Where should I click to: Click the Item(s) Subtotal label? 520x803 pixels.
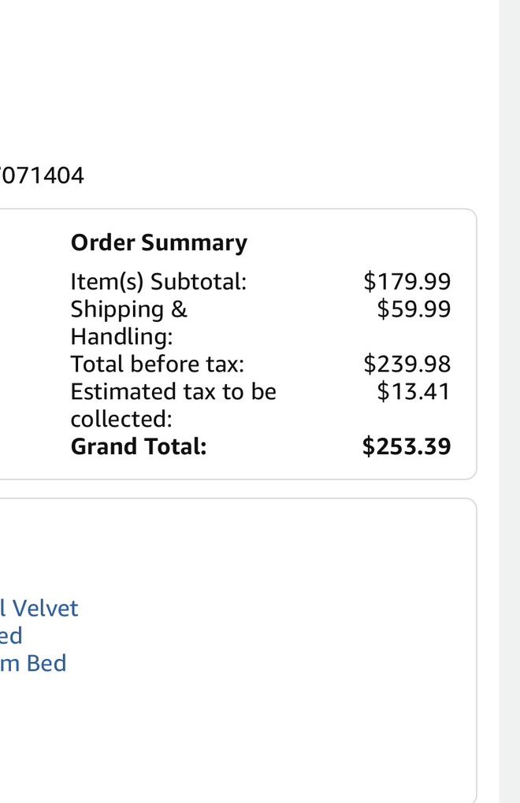pos(158,282)
